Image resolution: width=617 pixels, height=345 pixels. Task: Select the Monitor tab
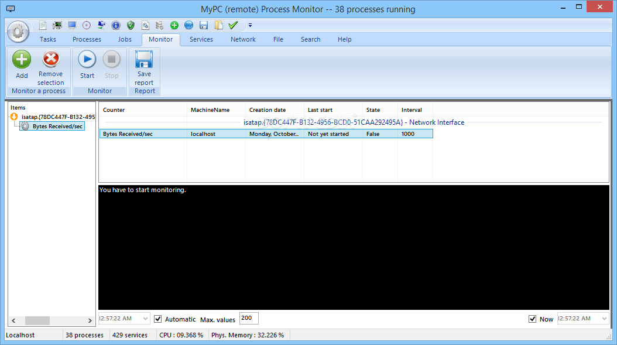click(x=160, y=39)
